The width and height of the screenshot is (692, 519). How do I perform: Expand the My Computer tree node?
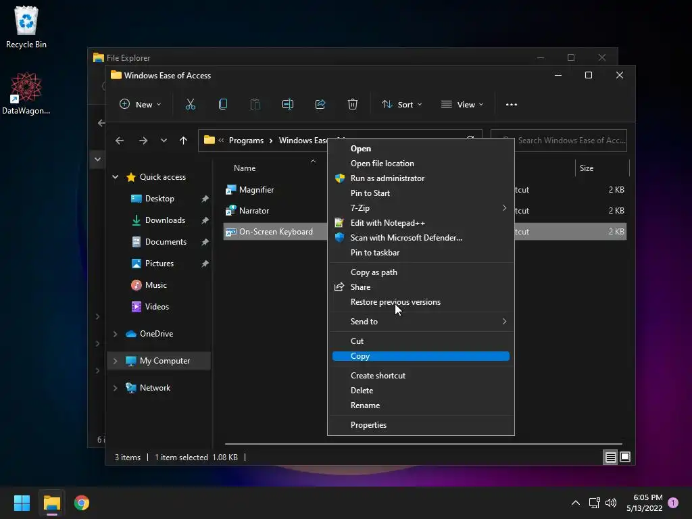tap(115, 361)
